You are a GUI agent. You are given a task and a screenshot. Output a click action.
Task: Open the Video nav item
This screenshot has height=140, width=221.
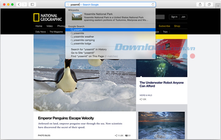(49, 26)
